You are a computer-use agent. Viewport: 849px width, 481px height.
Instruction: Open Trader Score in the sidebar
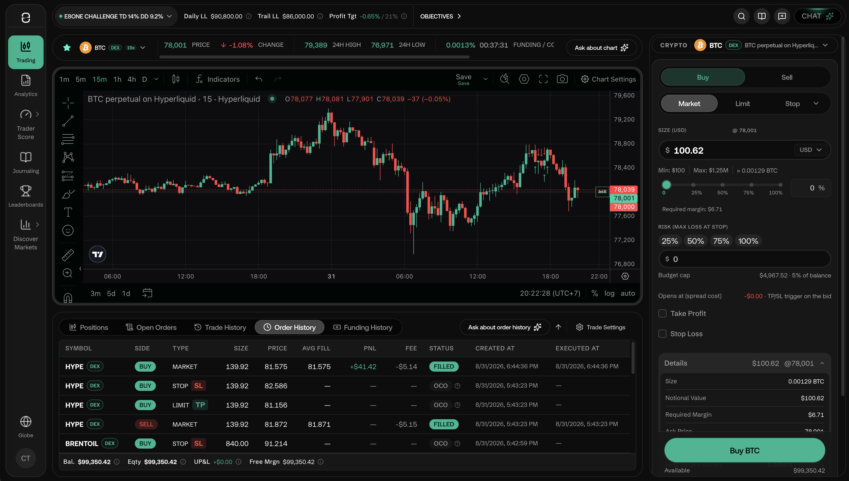coord(26,125)
